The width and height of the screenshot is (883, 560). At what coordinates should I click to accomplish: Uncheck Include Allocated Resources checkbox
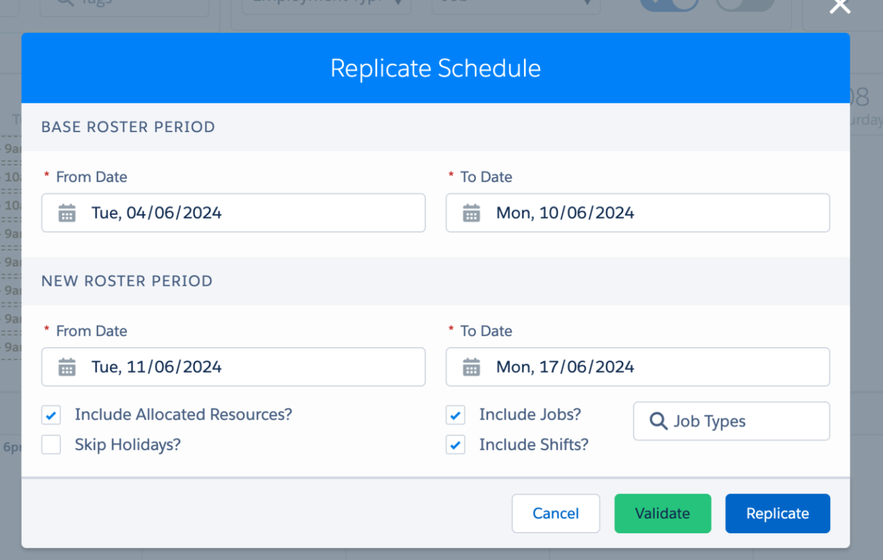[x=51, y=415]
